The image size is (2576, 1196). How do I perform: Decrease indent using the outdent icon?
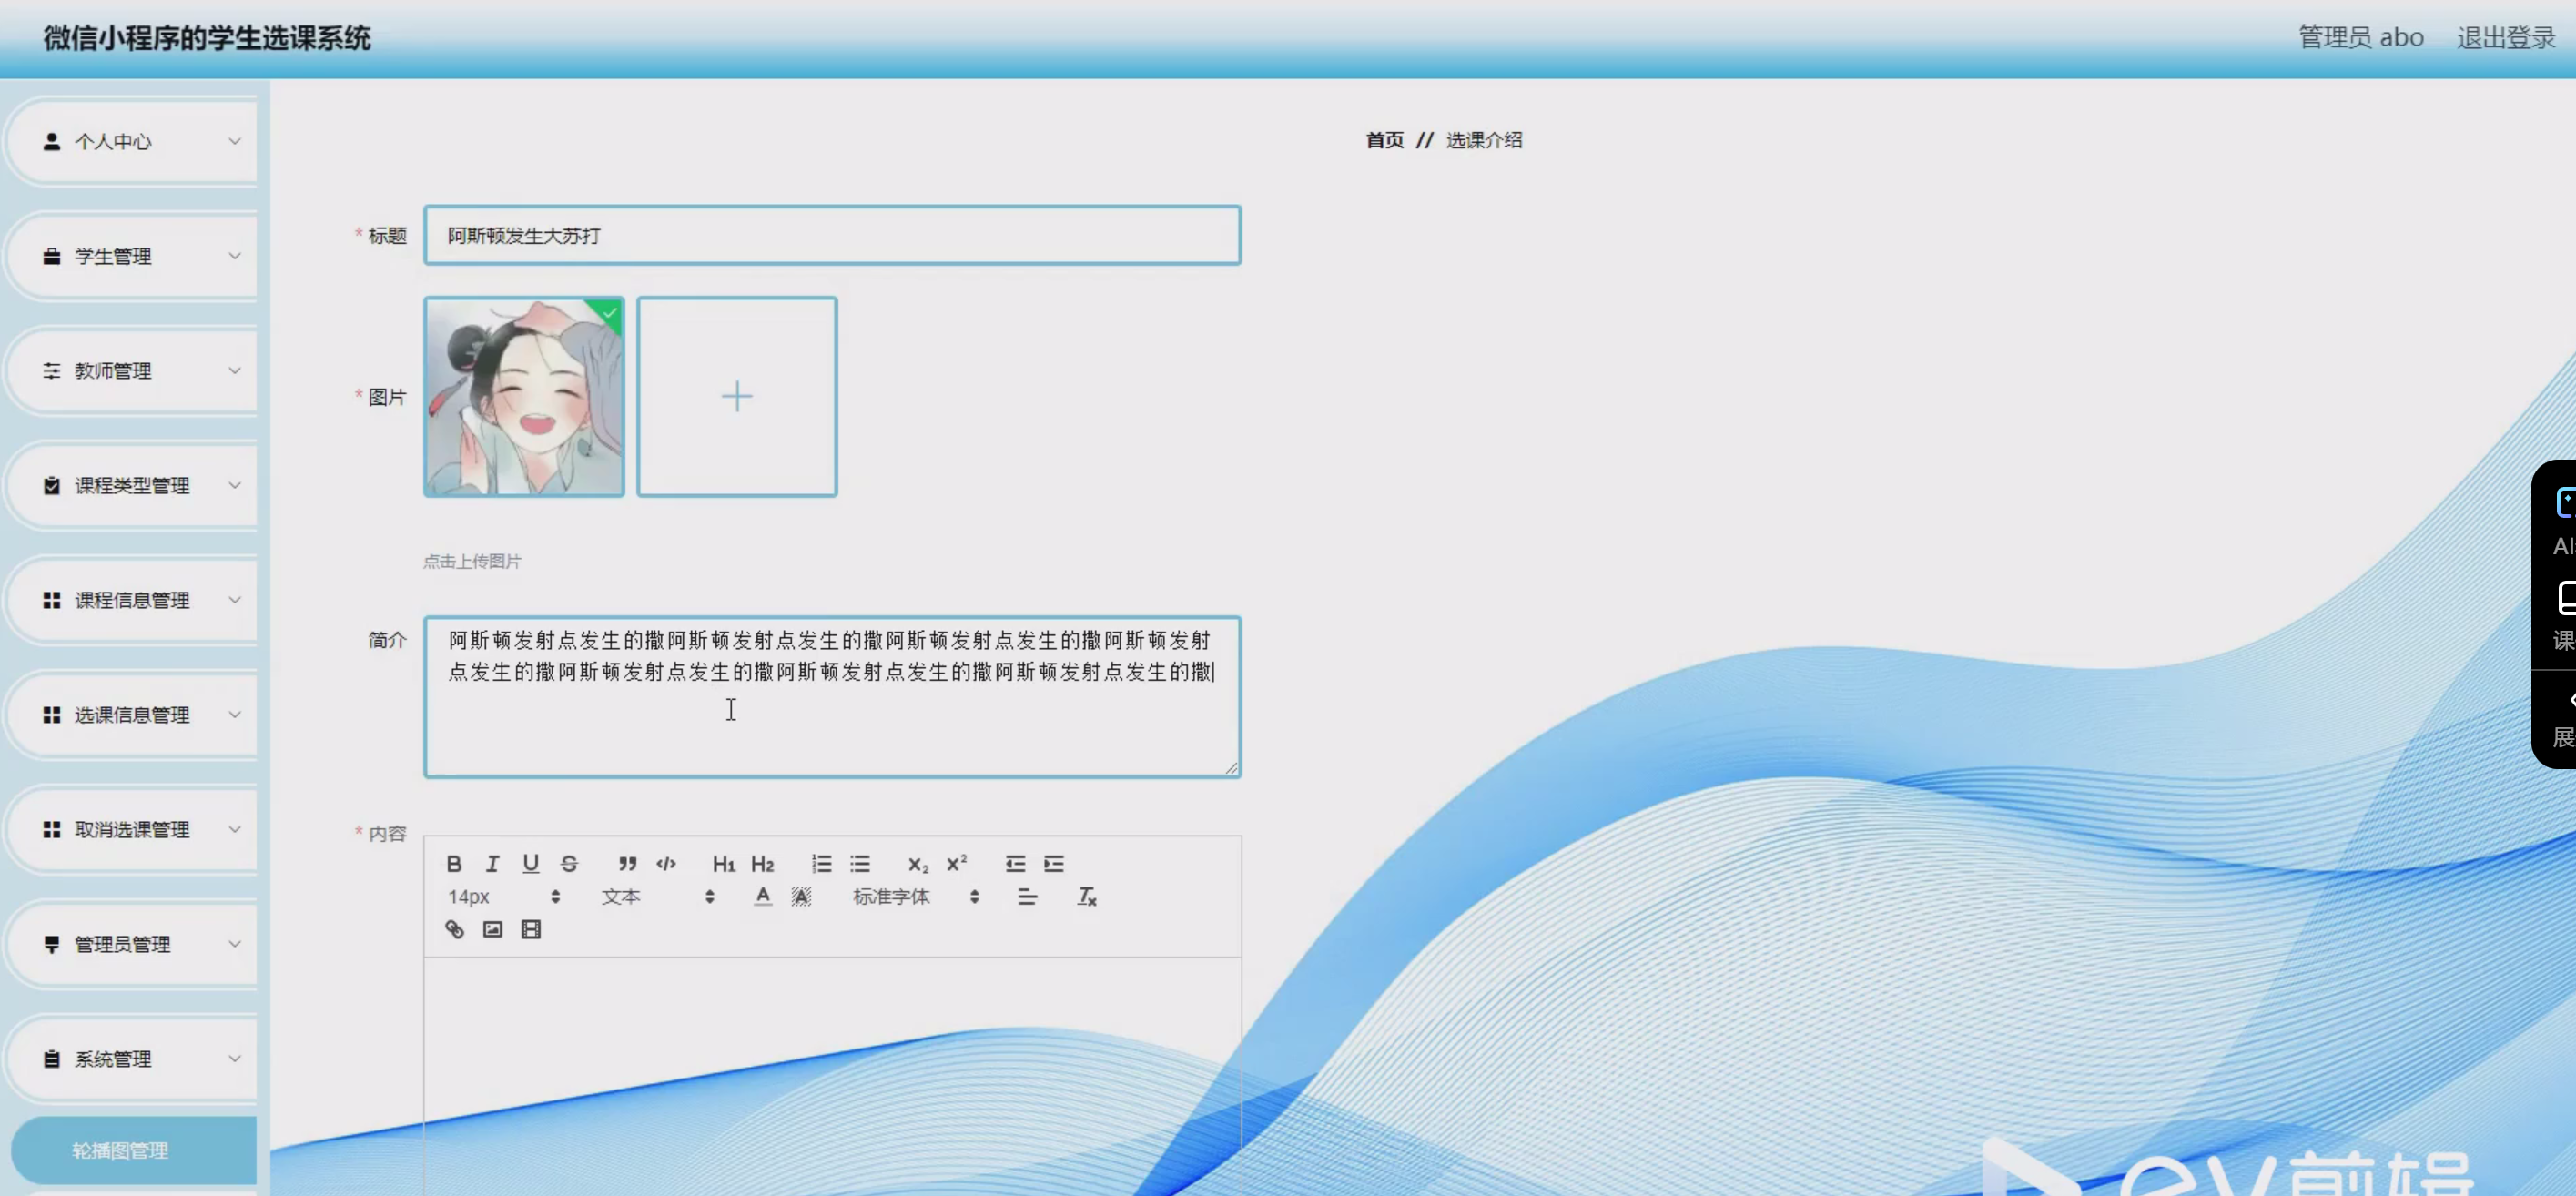[x=1015, y=863]
